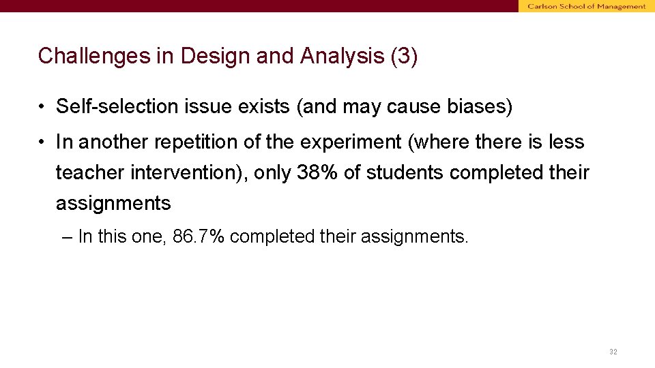Select the Self-selection issue bullet text
This screenshot has width=655, height=368.
click(284, 106)
